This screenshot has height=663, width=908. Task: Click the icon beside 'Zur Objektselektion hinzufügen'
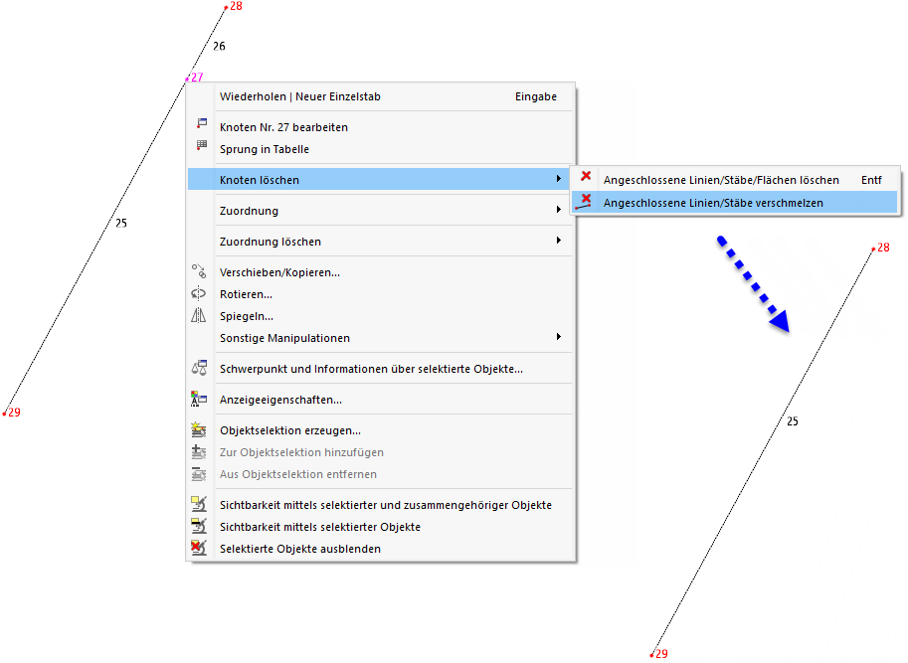pos(199,451)
